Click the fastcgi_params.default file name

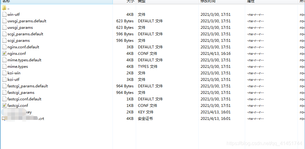(x=28, y=86)
